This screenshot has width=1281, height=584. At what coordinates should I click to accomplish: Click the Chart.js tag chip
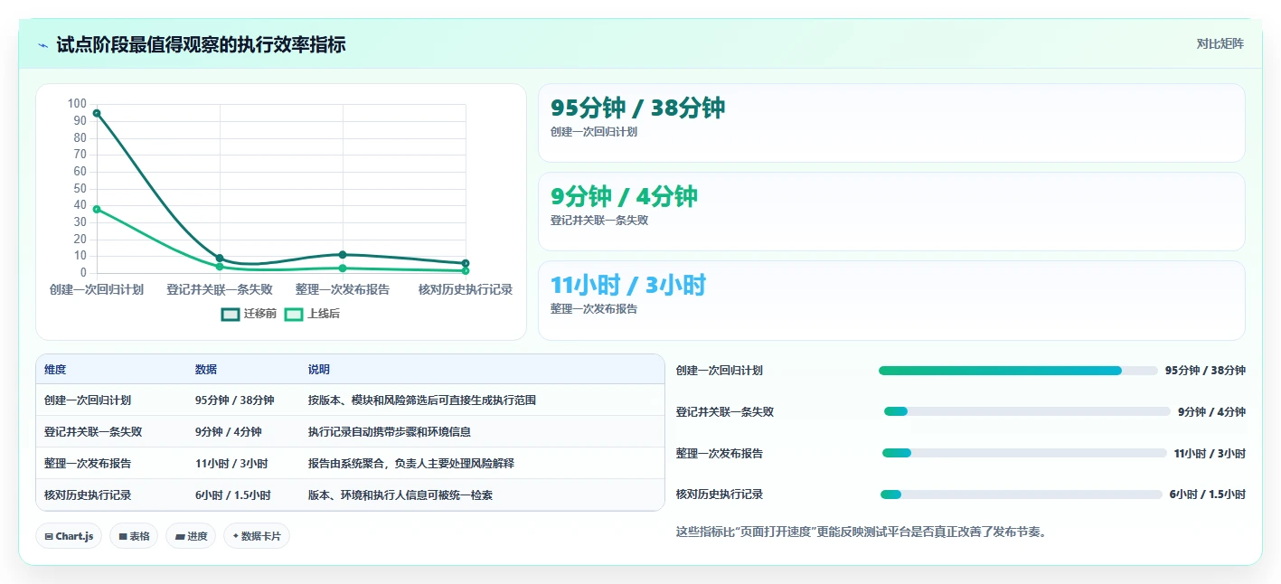69,536
